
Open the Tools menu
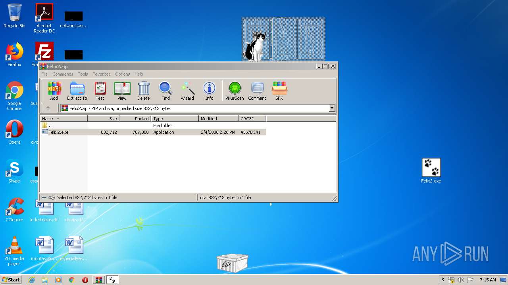(x=83, y=74)
